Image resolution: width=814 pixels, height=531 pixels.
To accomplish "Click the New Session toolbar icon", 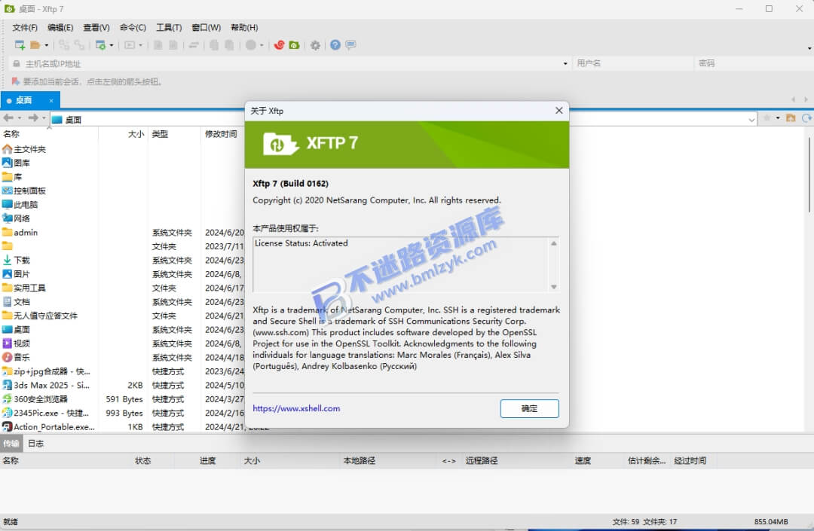I will 20,45.
